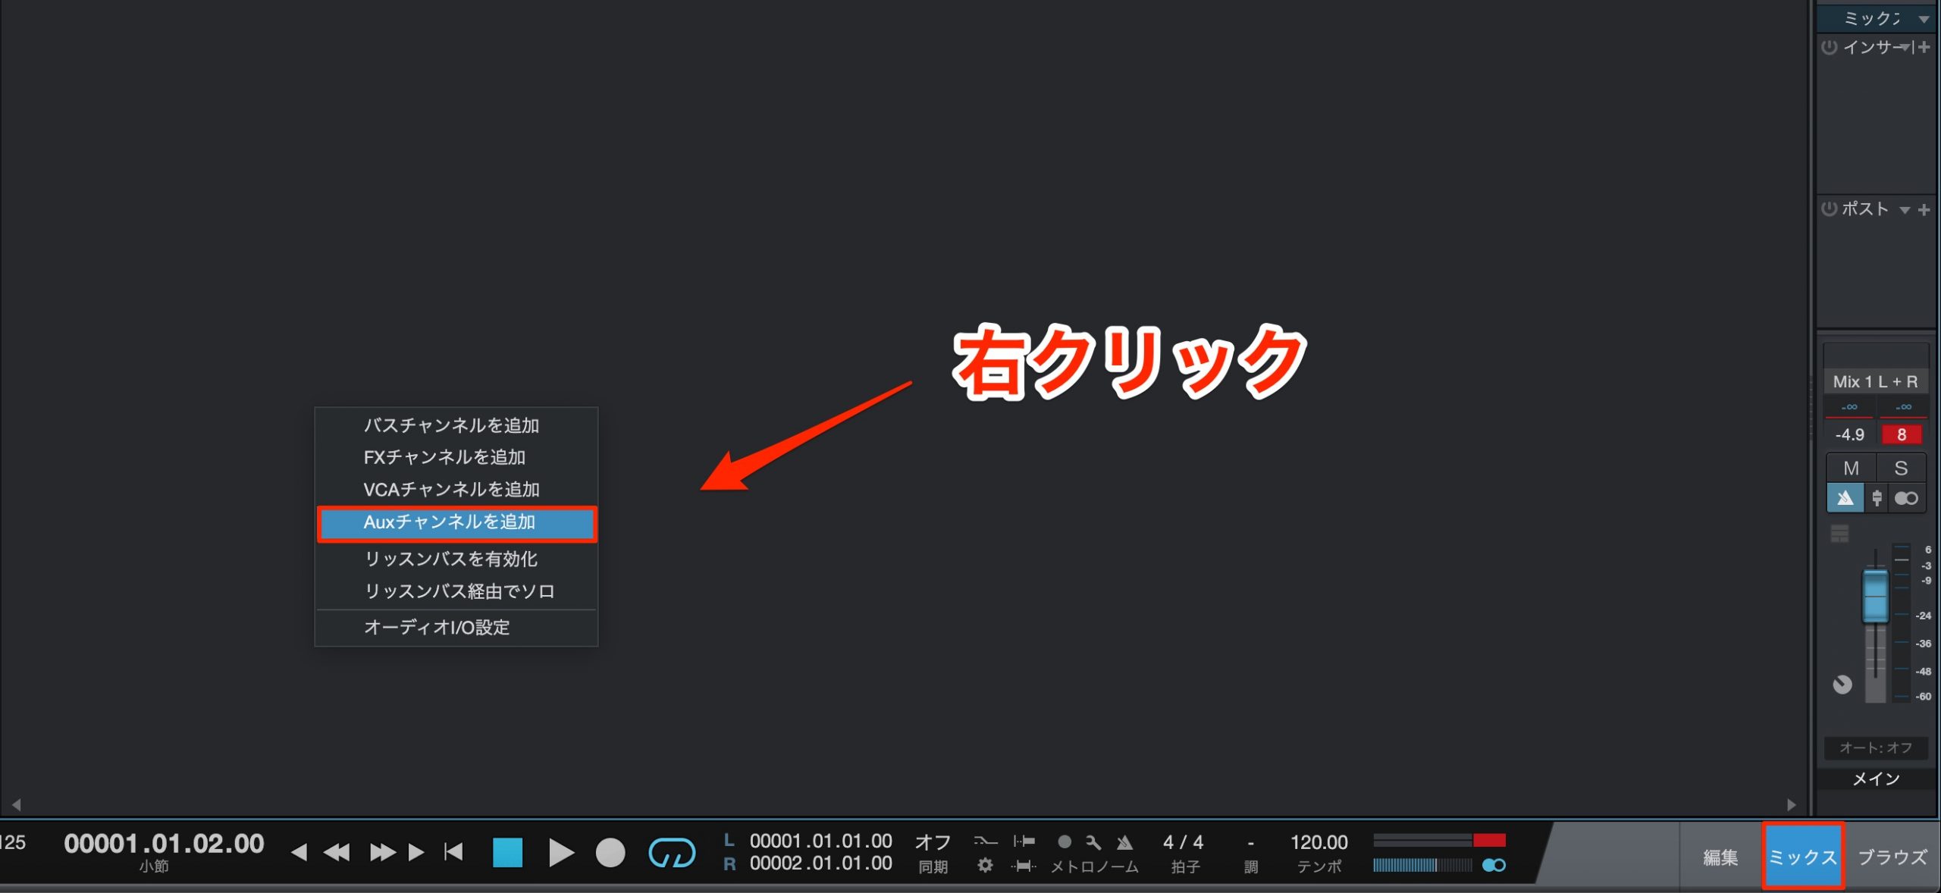The width and height of the screenshot is (1941, 893).
Task: Open オーディオI/O設定 from the menu
Action: [x=456, y=628]
